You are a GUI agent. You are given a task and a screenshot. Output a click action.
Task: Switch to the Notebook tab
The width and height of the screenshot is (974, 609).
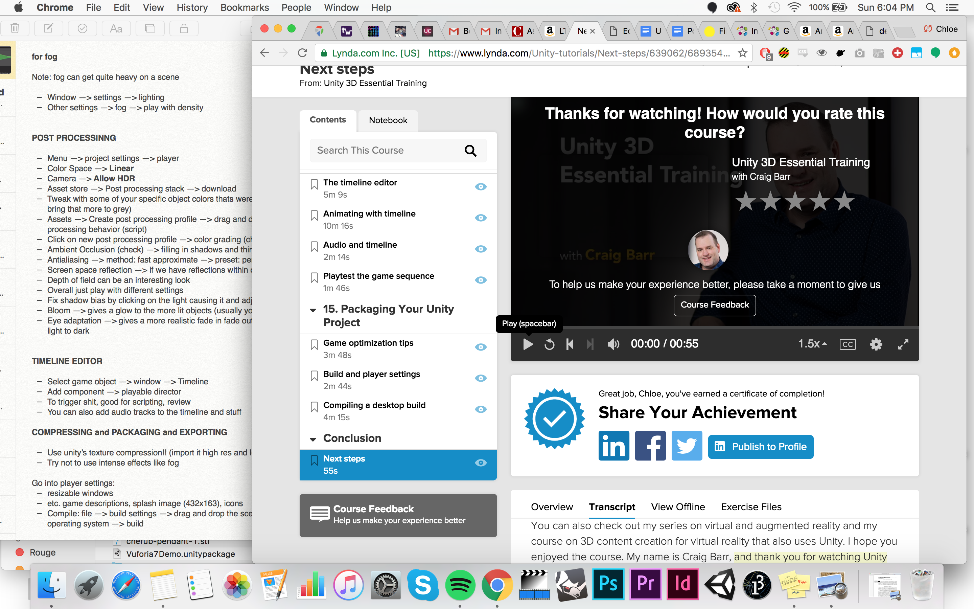[x=388, y=120]
